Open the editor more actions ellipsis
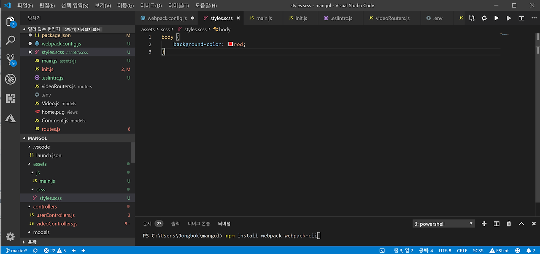The image size is (540, 254). (x=533, y=18)
